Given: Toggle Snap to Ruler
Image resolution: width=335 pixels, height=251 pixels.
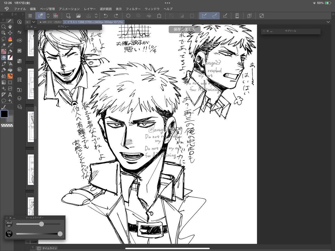Looking at the screenshot, I should pyautogui.click(x=204, y=16).
